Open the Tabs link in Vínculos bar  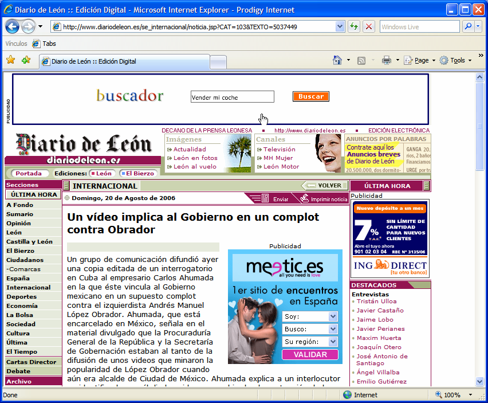44,44
